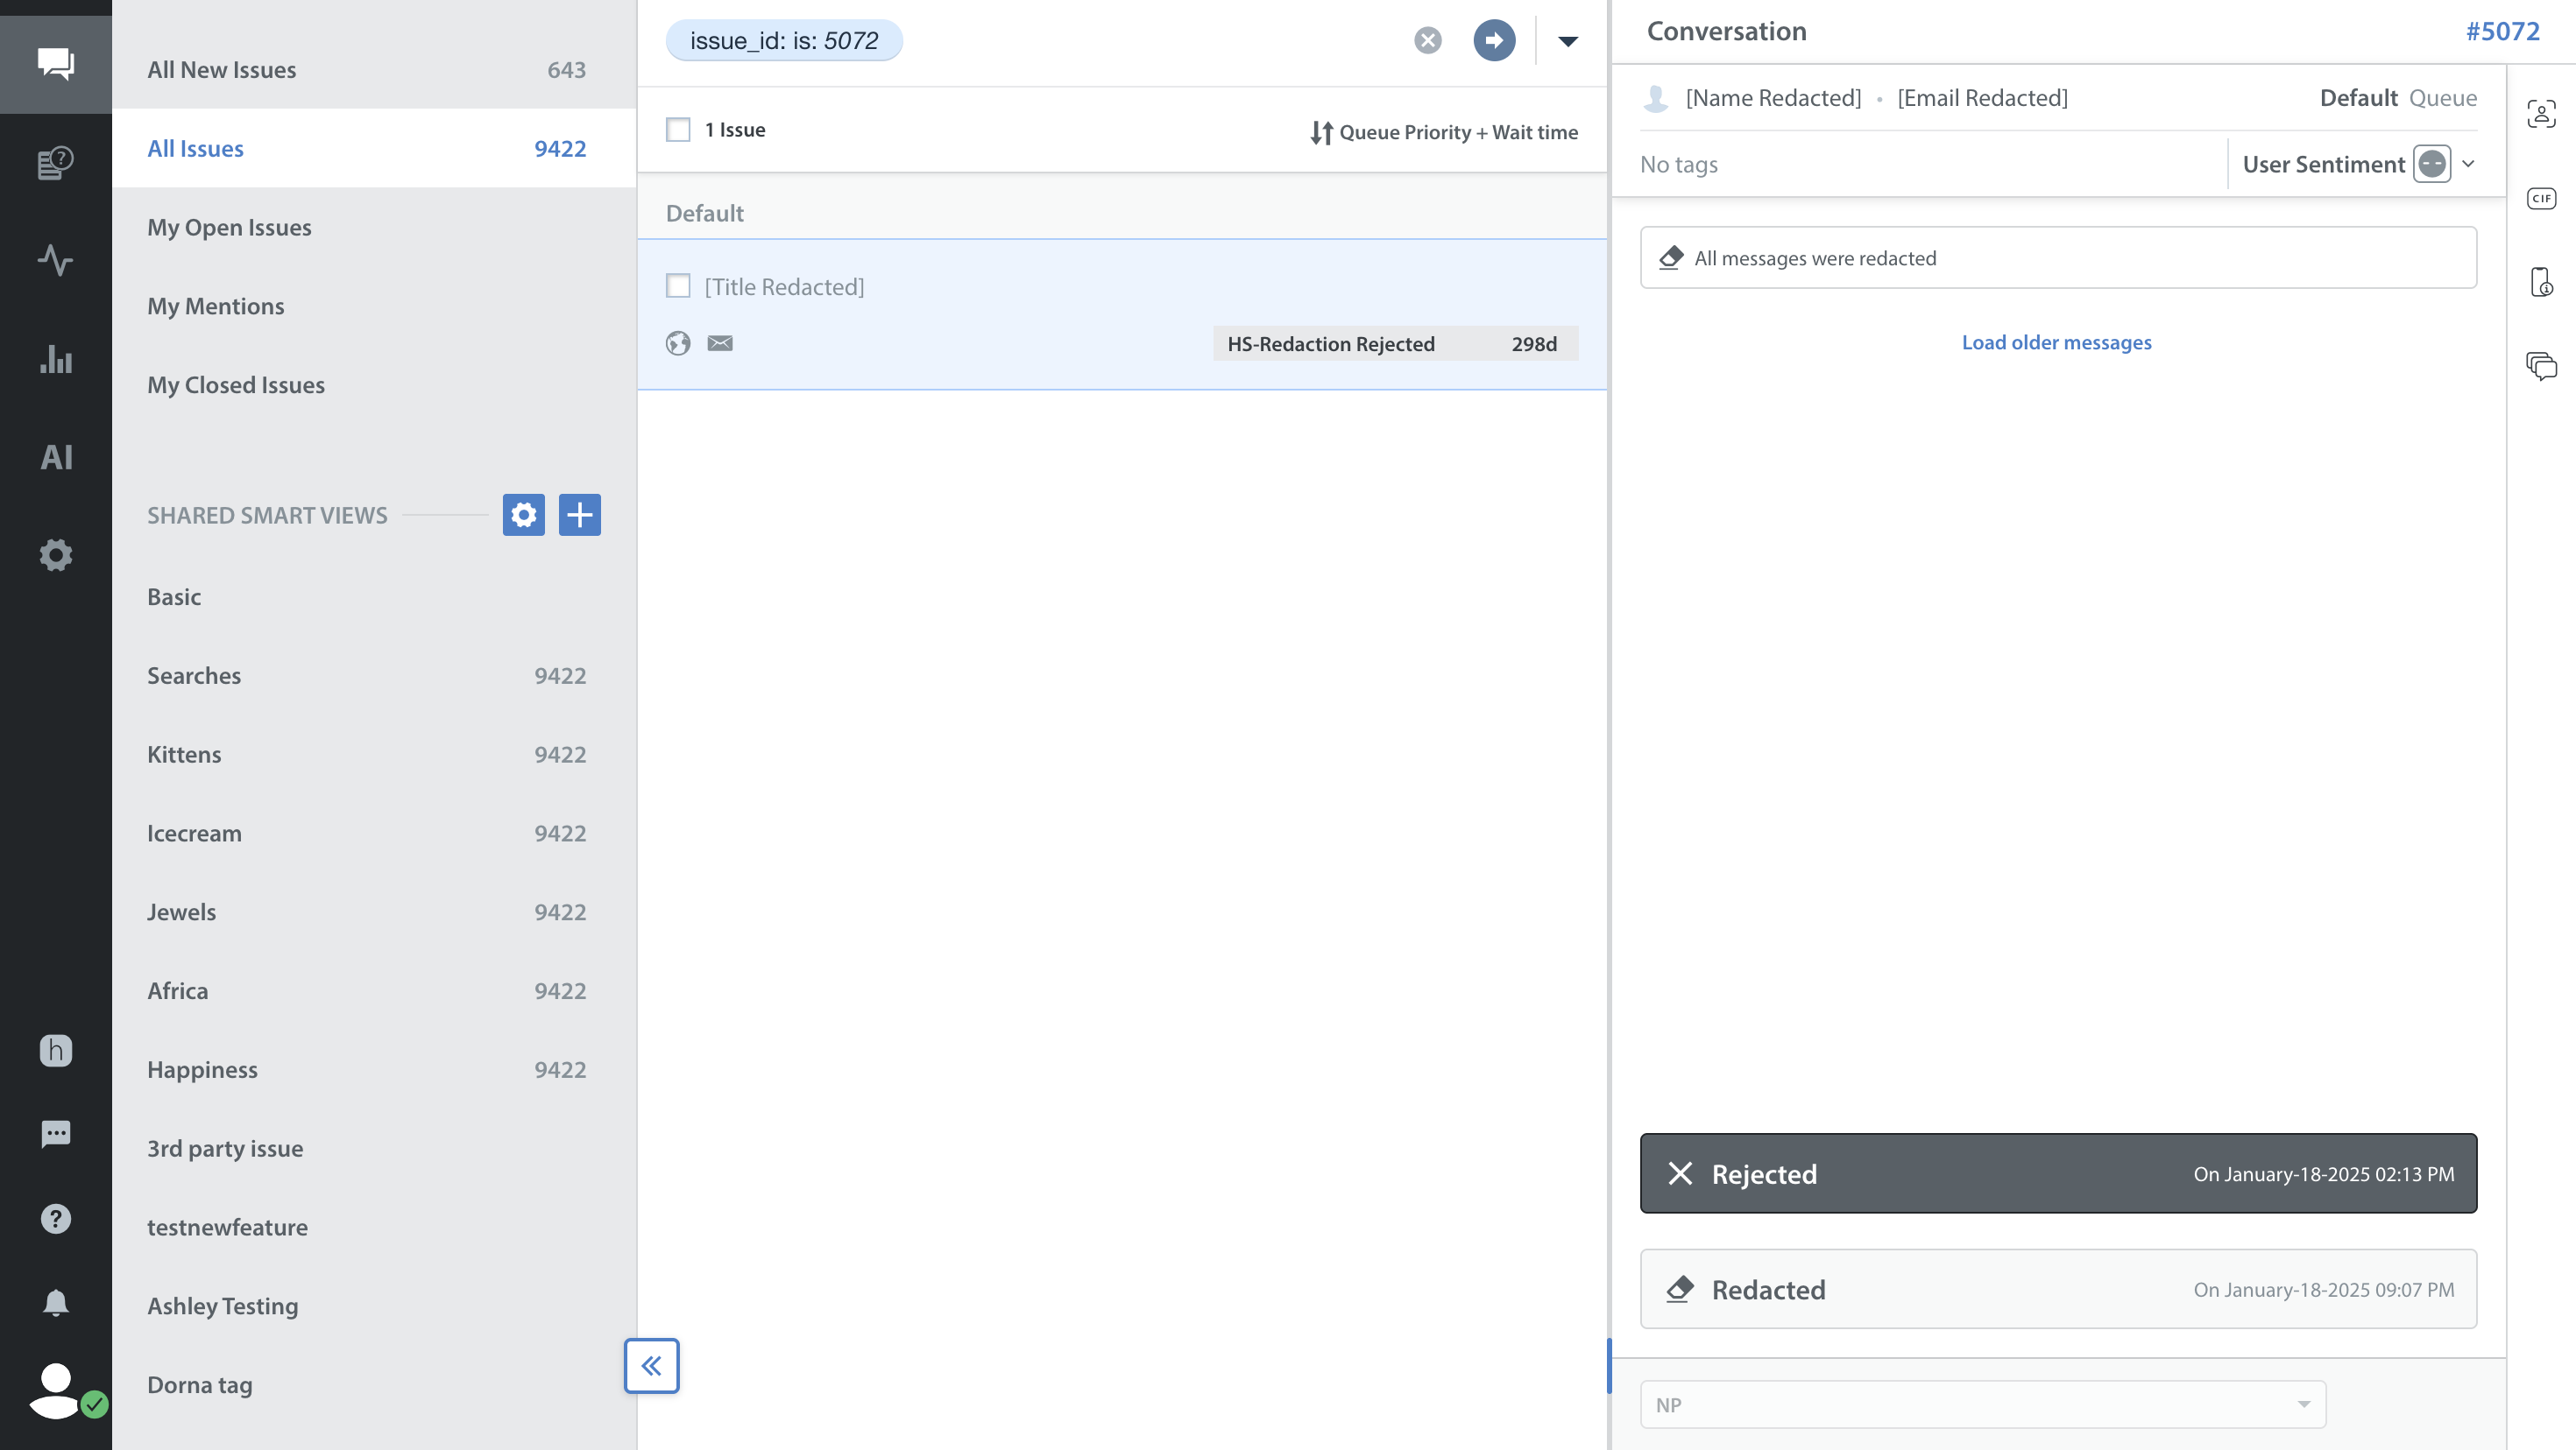Viewport: 2576px width, 1450px height.
Task: Open the knowledge base FAQ icon in sidebar
Action: [55, 163]
